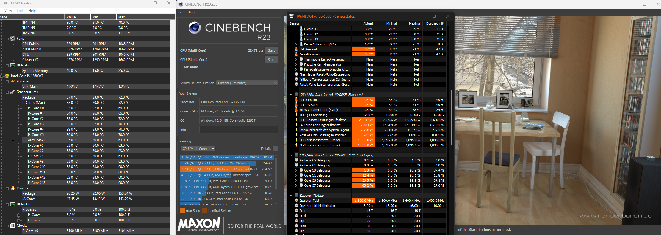Select the Intel Xeon W-3265M ranking entry

pos(227,163)
